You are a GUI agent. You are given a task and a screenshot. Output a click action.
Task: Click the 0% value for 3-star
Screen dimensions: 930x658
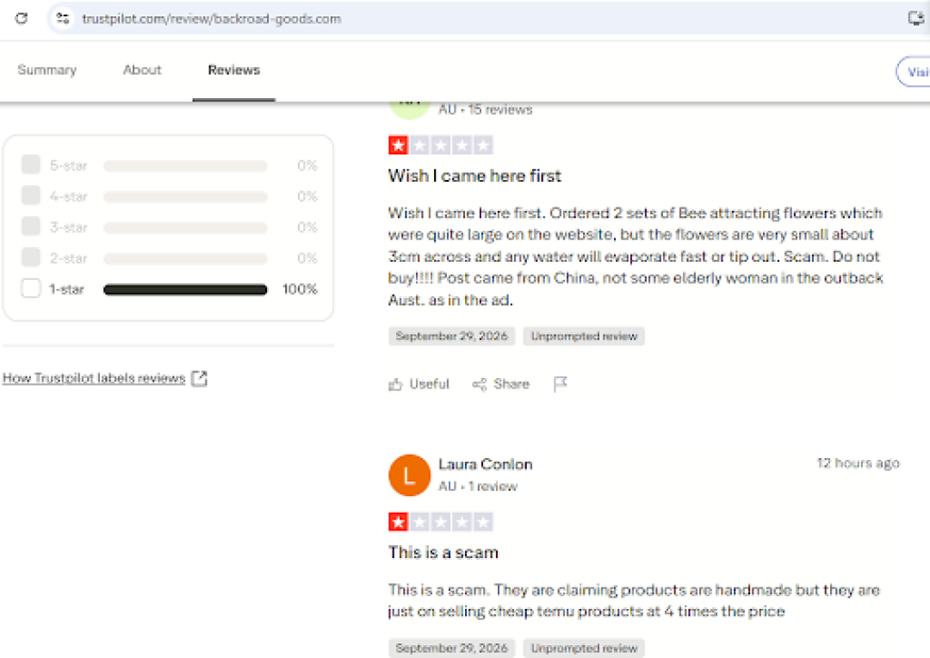coord(307,227)
